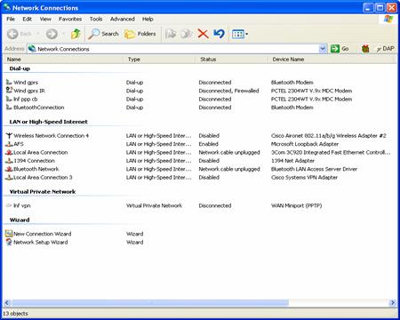Open the Advanced menu
Image resolution: width=400 pixels, height=320 pixels.
pyautogui.click(x=123, y=19)
